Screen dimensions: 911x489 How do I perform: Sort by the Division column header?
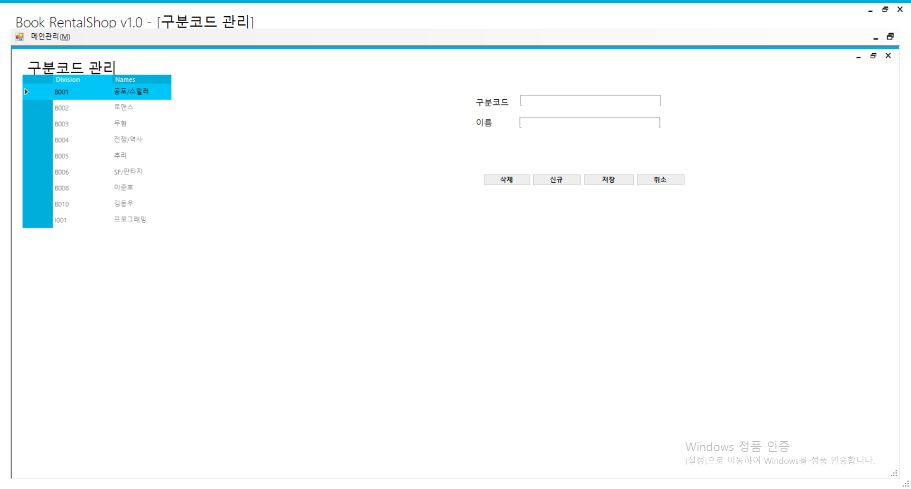point(83,80)
